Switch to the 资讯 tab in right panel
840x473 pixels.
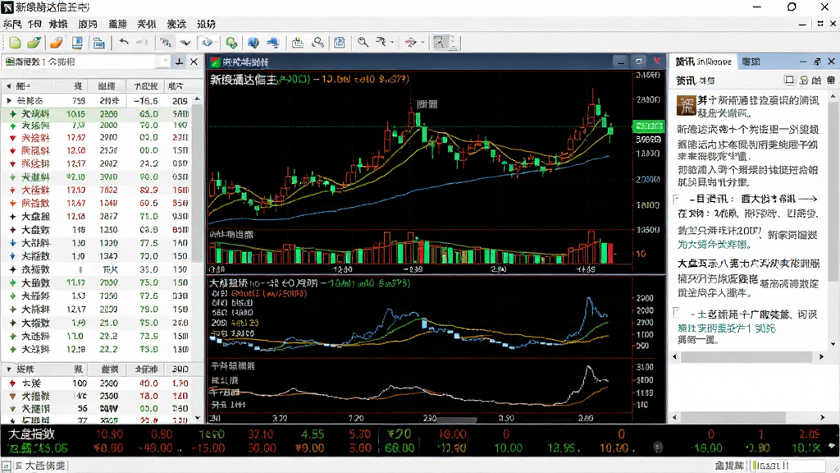point(703,62)
